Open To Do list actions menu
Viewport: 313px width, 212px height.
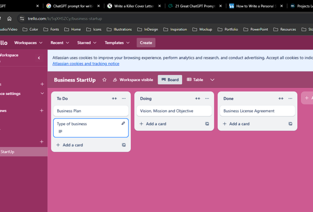[x=124, y=99]
